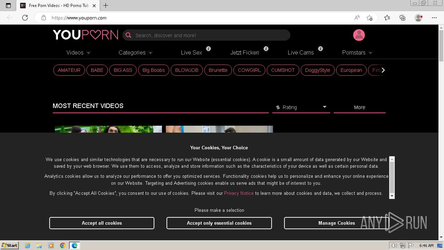This screenshot has height=250, width=444.
Task: Click the browser back arrow
Action: point(10,18)
